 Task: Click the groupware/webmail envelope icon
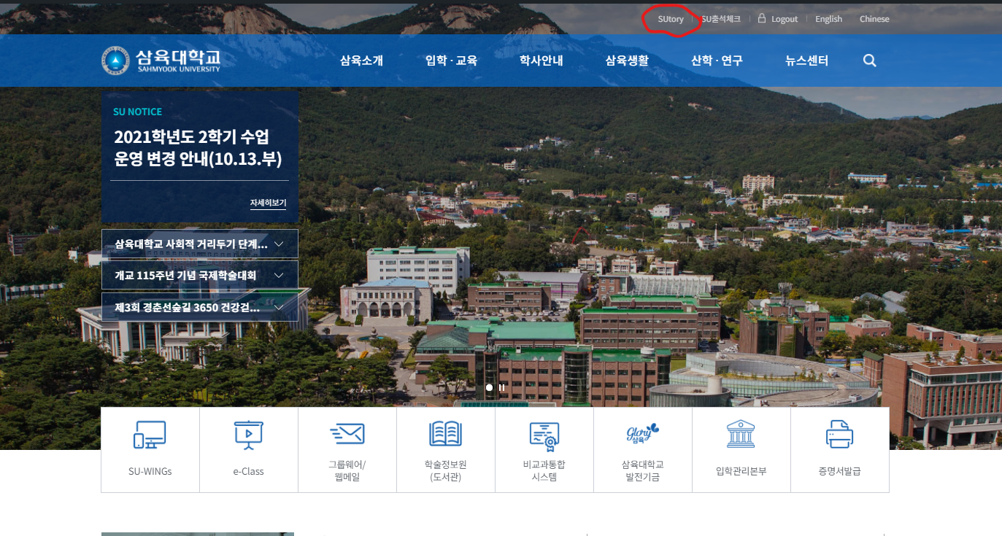click(347, 434)
